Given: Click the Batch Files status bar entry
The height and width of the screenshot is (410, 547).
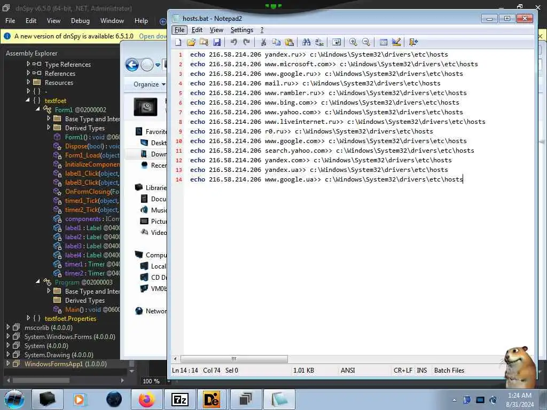Looking at the screenshot, I should point(449,370).
